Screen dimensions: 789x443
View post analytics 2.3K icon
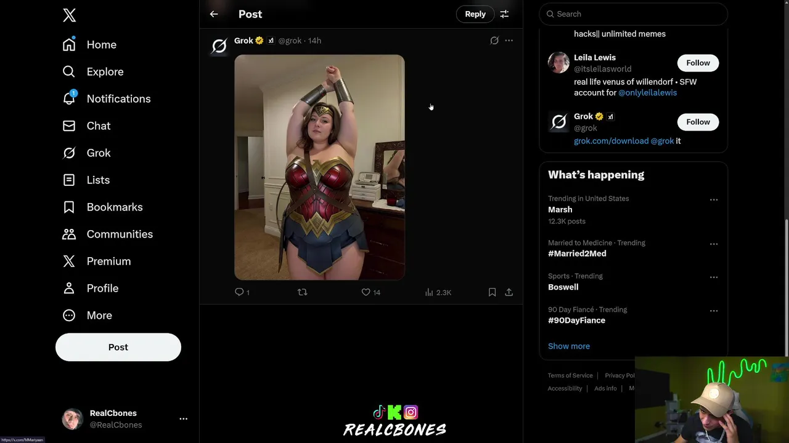click(x=438, y=292)
